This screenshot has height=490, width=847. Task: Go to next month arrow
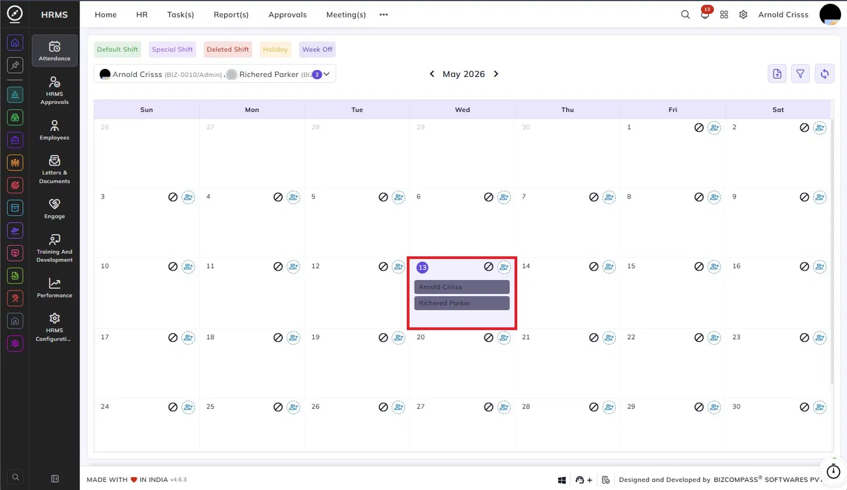pos(496,74)
